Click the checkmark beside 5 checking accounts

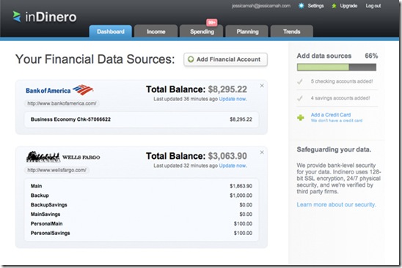(300, 82)
